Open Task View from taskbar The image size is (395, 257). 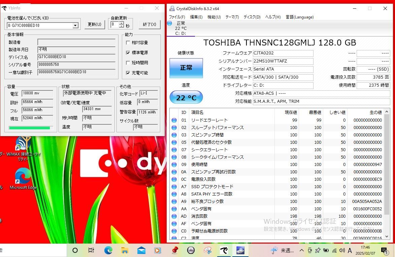91,250
